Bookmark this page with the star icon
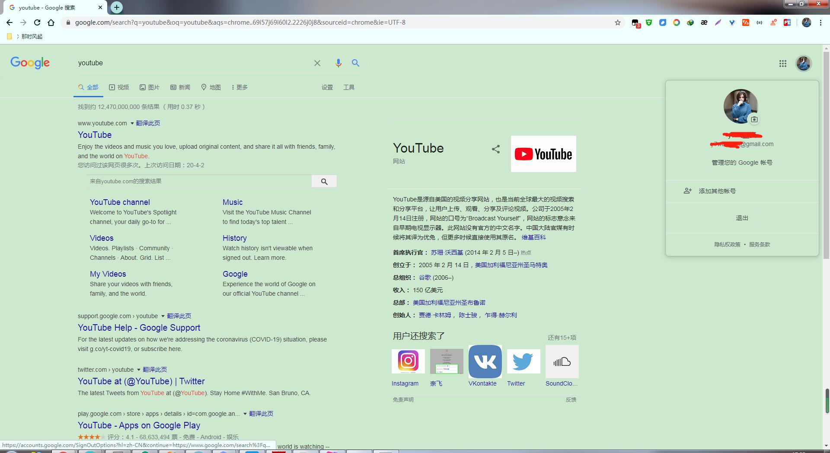 618,22
